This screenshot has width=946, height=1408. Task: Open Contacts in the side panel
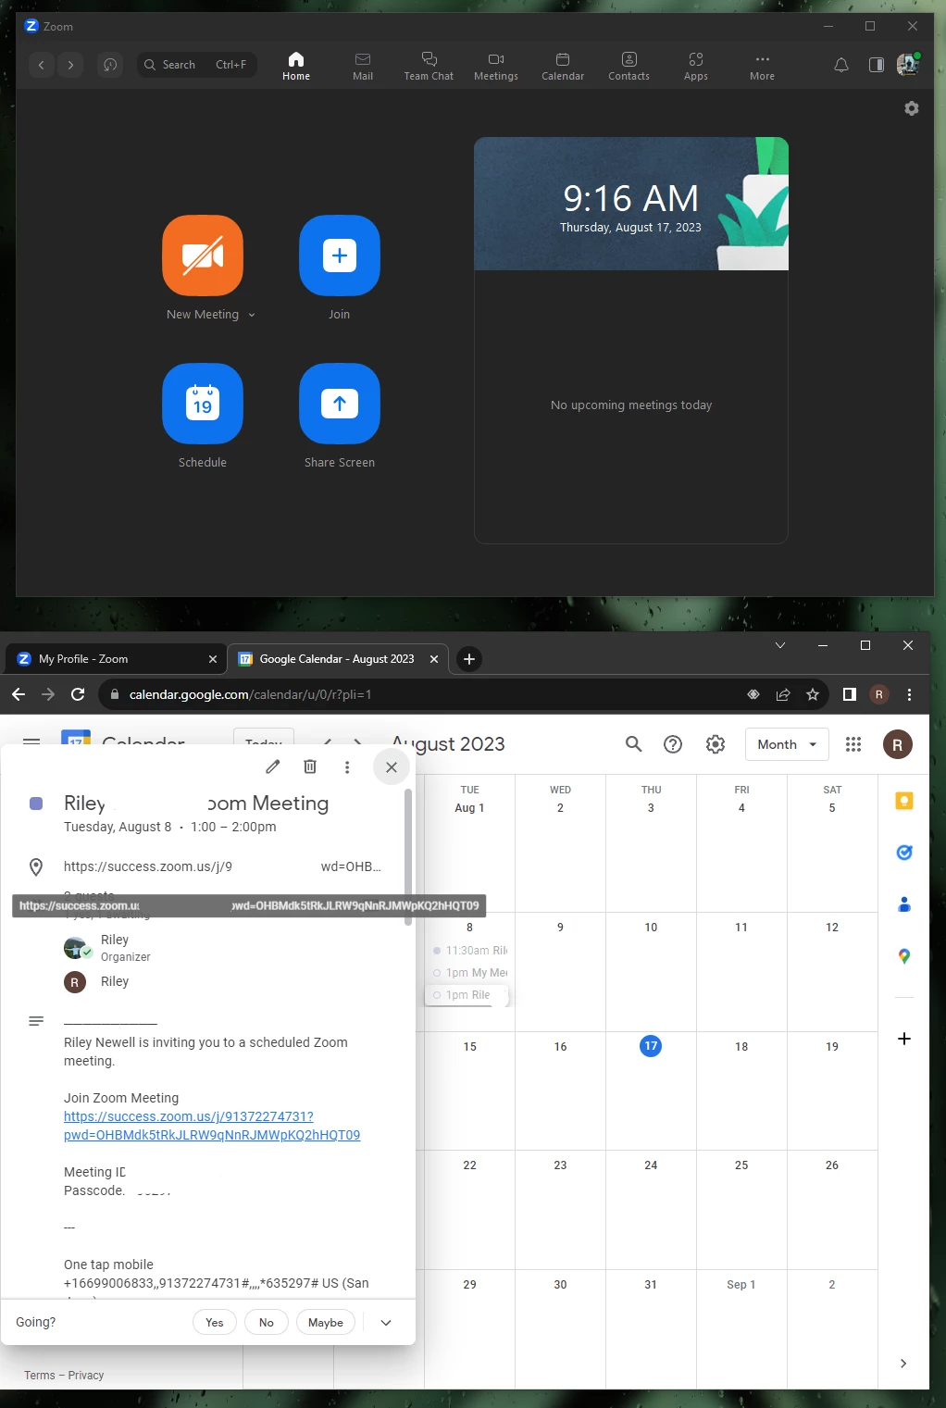point(904,904)
